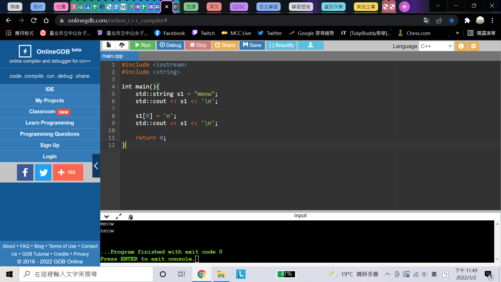Open the orange info icon

click(x=461, y=46)
